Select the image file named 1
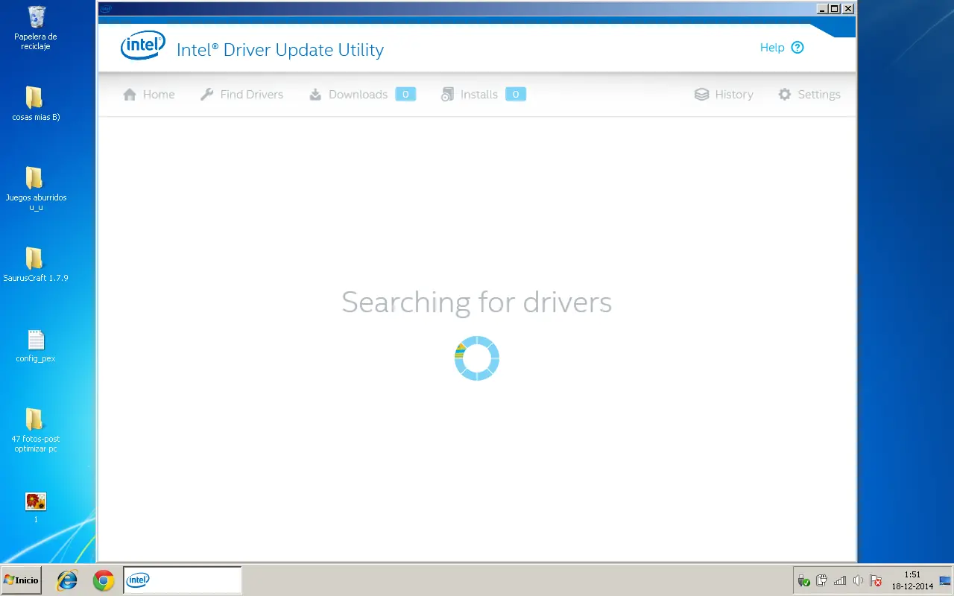This screenshot has height=596, width=954. pyautogui.click(x=36, y=507)
